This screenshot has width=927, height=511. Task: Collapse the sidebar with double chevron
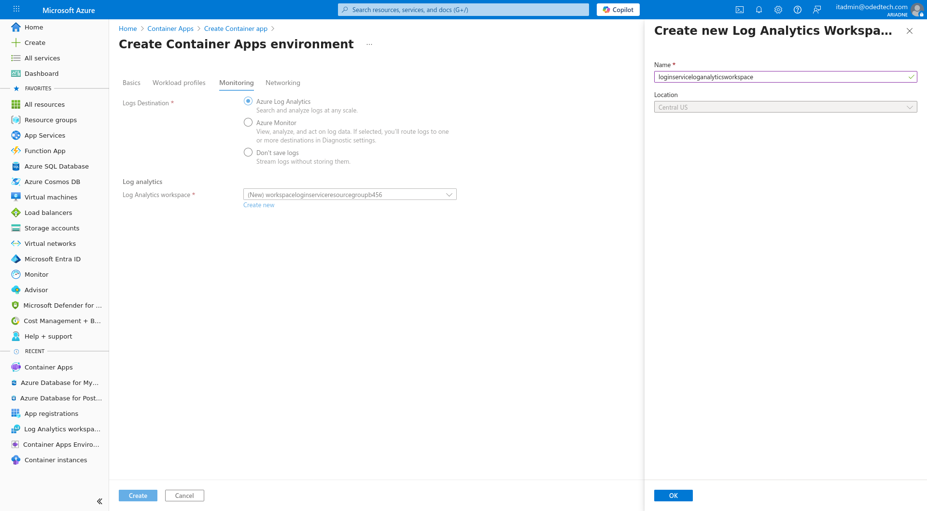point(99,501)
